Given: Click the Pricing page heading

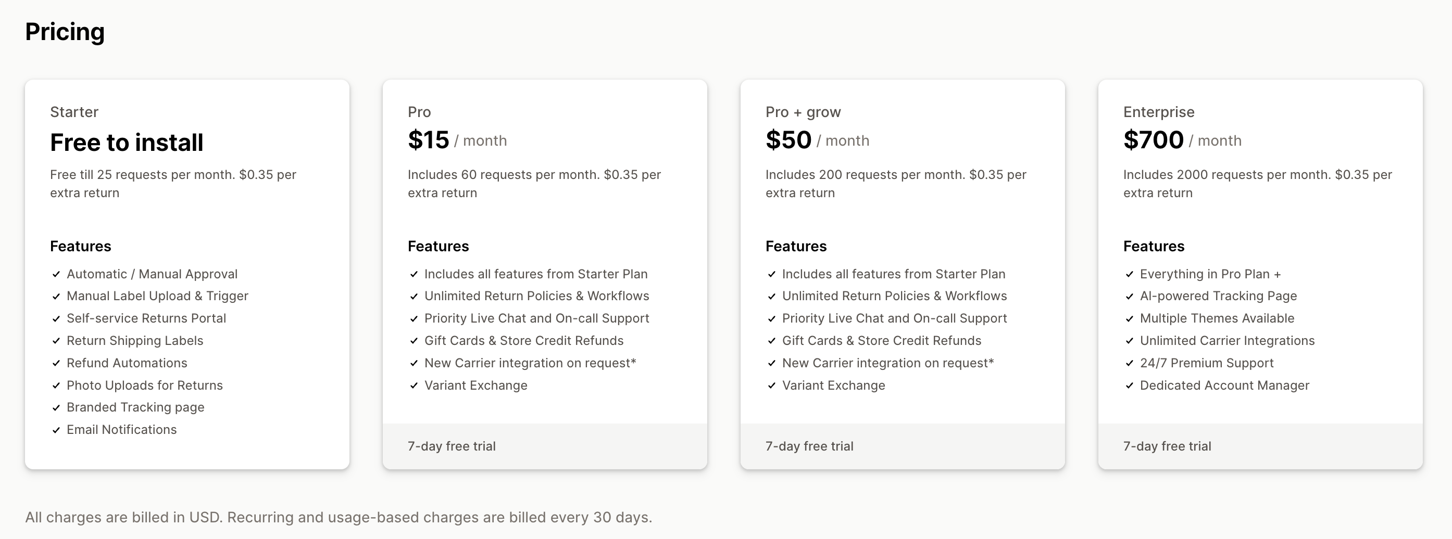Looking at the screenshot, I should (x=65, y=32).
